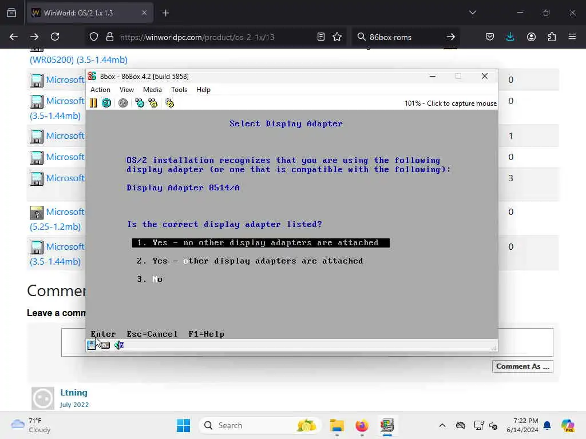Open weather widget 71°F Cloudy

click(x=31, y=425)
